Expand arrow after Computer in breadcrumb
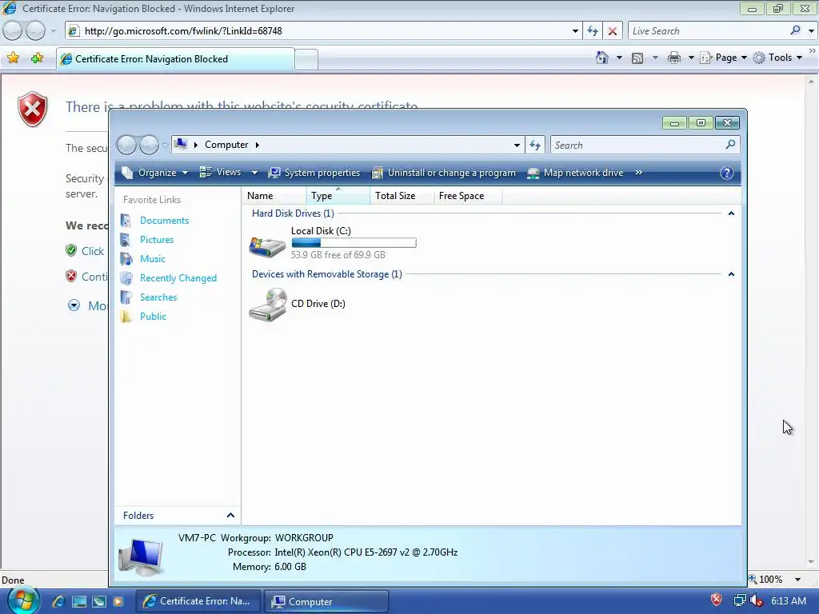This screenshot has height=614, width=819. pyautogui.click(x=257, y=146)
